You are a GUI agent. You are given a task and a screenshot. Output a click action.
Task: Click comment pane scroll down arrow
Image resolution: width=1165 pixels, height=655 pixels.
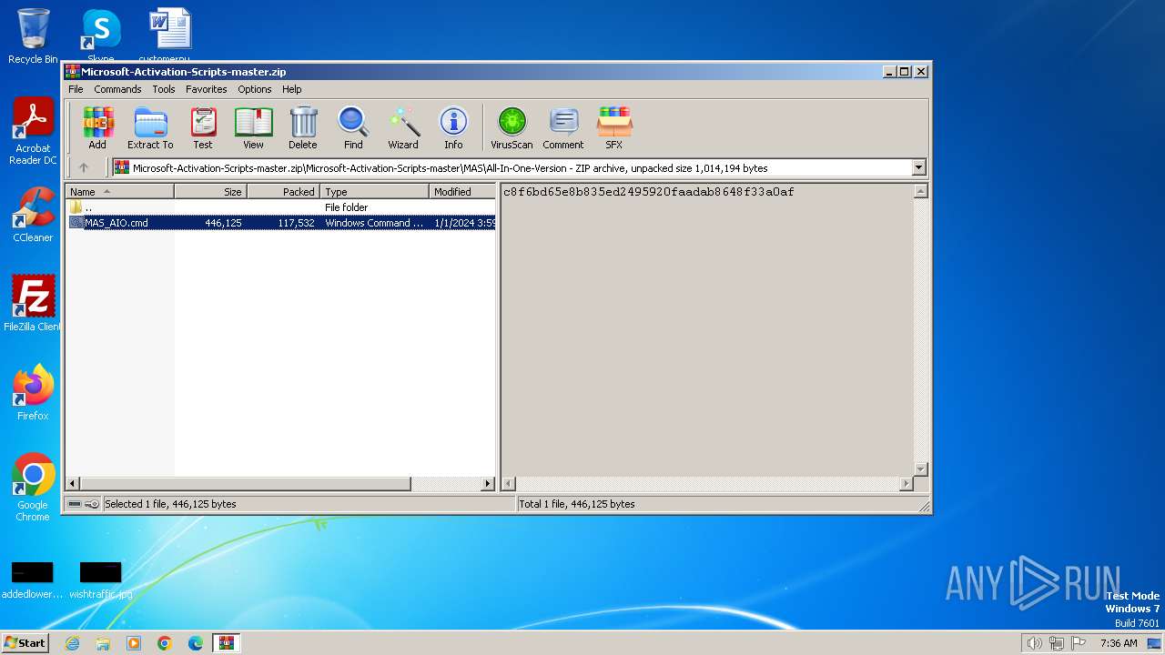pyautogui.click(x=920, y=469)
